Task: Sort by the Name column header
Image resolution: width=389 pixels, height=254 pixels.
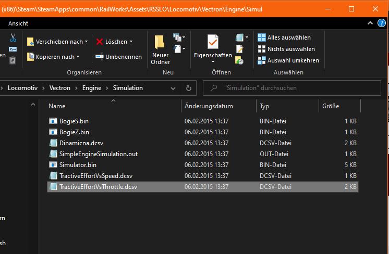Action: pos(57,106)
